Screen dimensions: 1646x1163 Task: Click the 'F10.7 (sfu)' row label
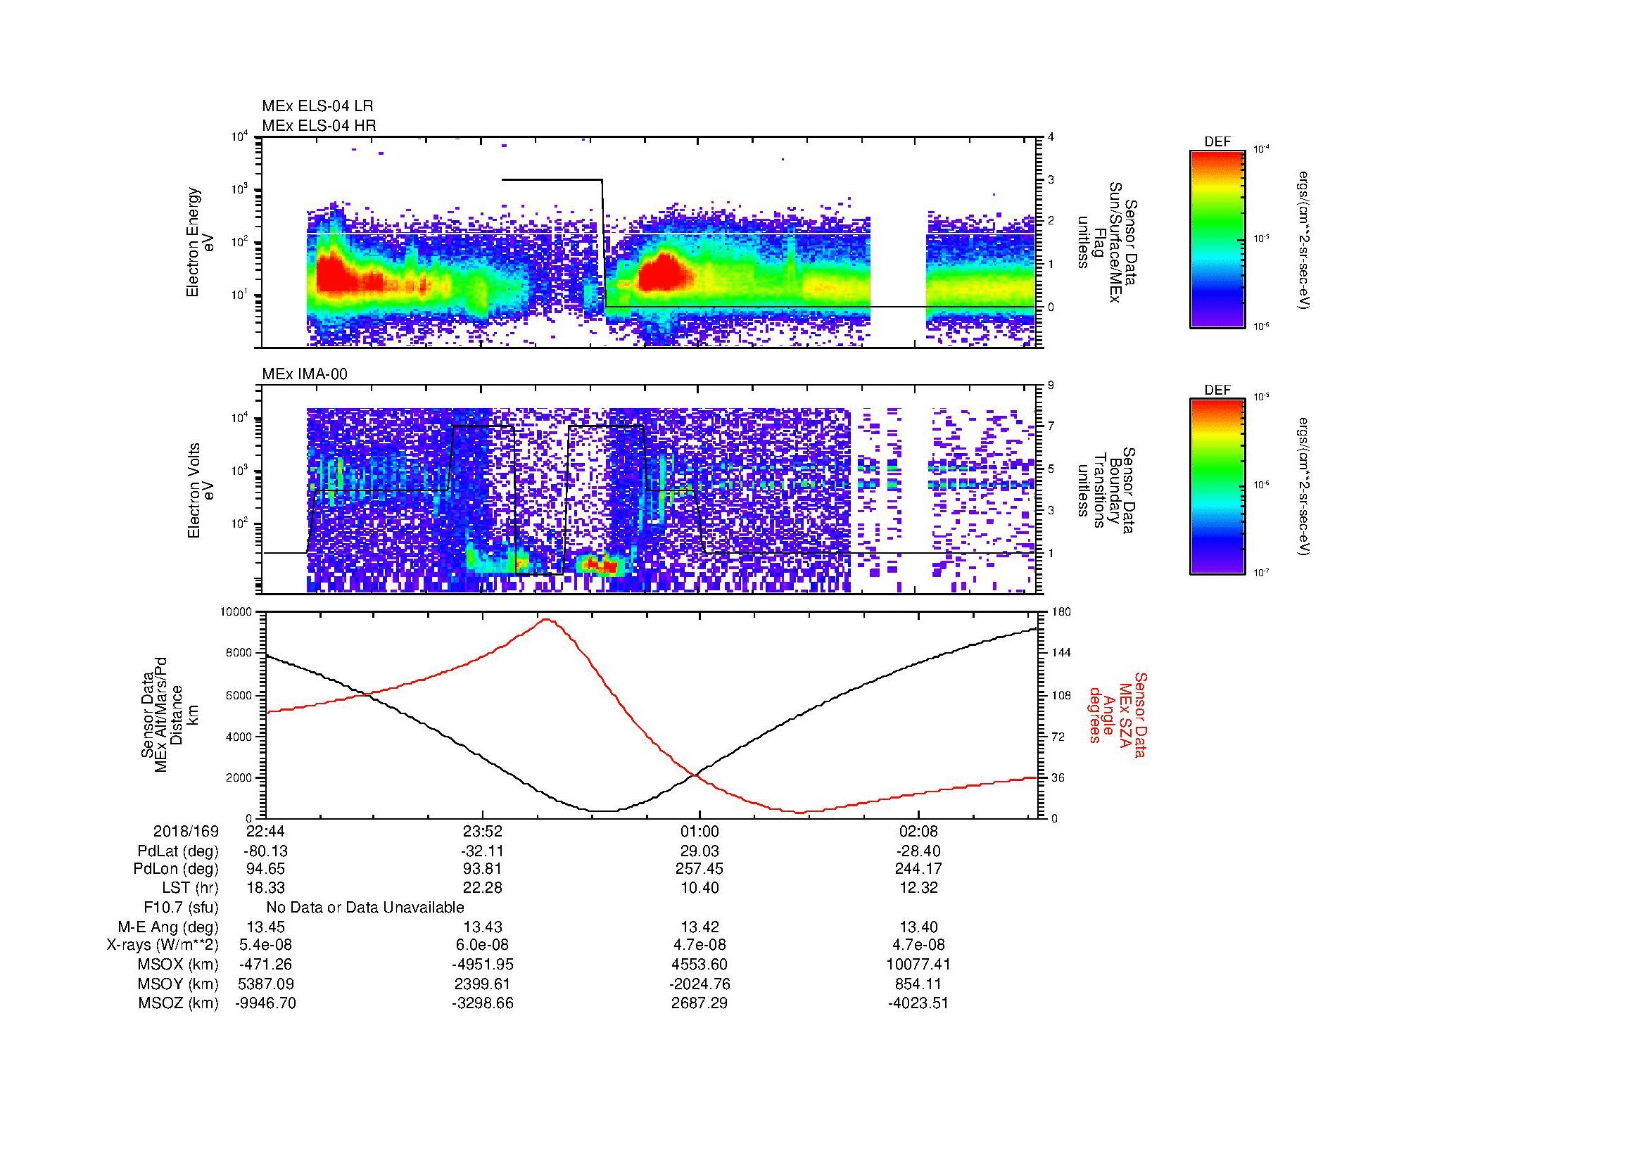181,908
